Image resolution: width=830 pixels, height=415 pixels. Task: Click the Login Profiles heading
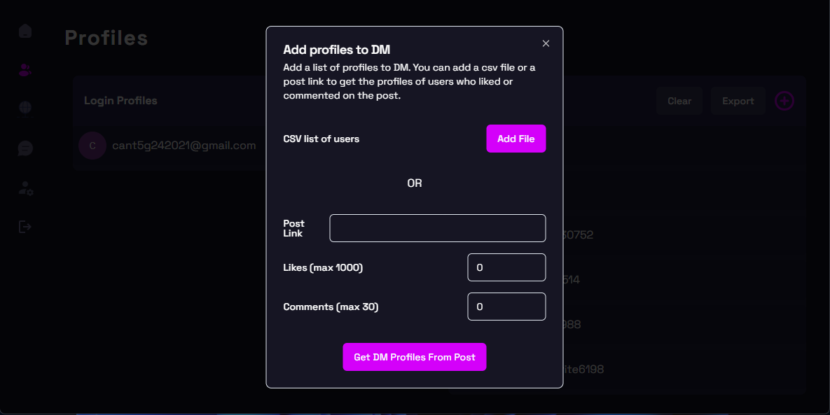[x=120, y=101]
